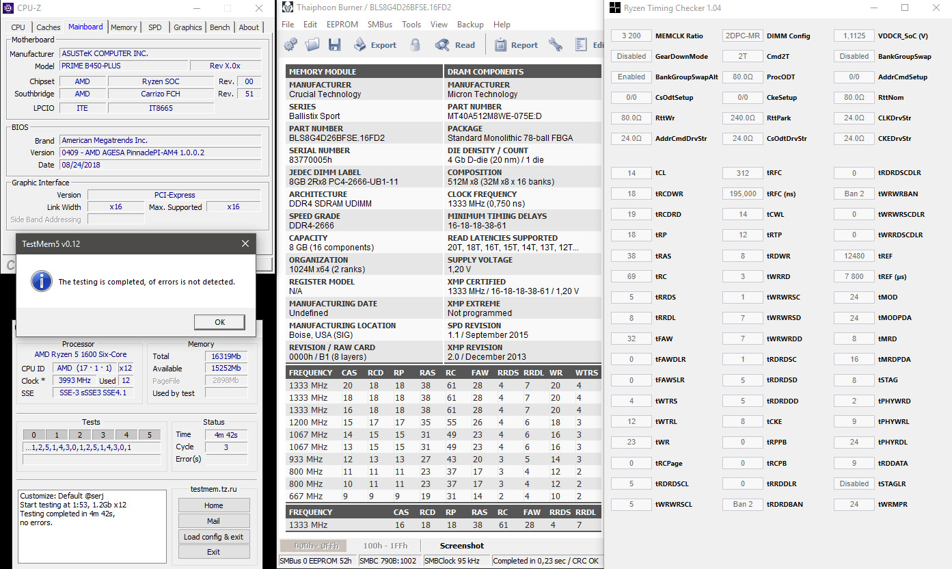Click OK in the TestMem5 dialog
Screen dimensions: 952x569
pos(219,322)
